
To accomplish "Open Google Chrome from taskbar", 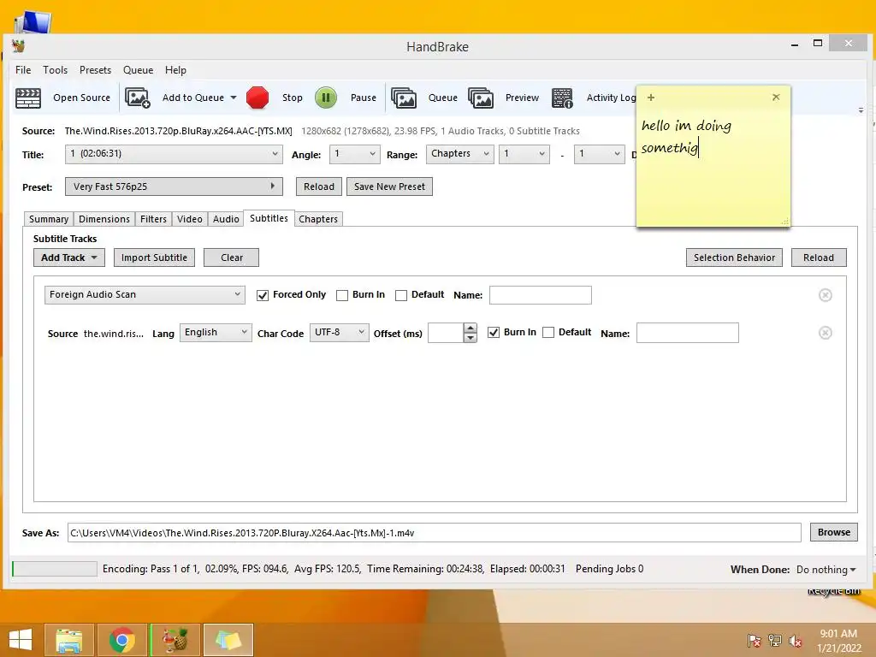I will click(x=121, y=640).
